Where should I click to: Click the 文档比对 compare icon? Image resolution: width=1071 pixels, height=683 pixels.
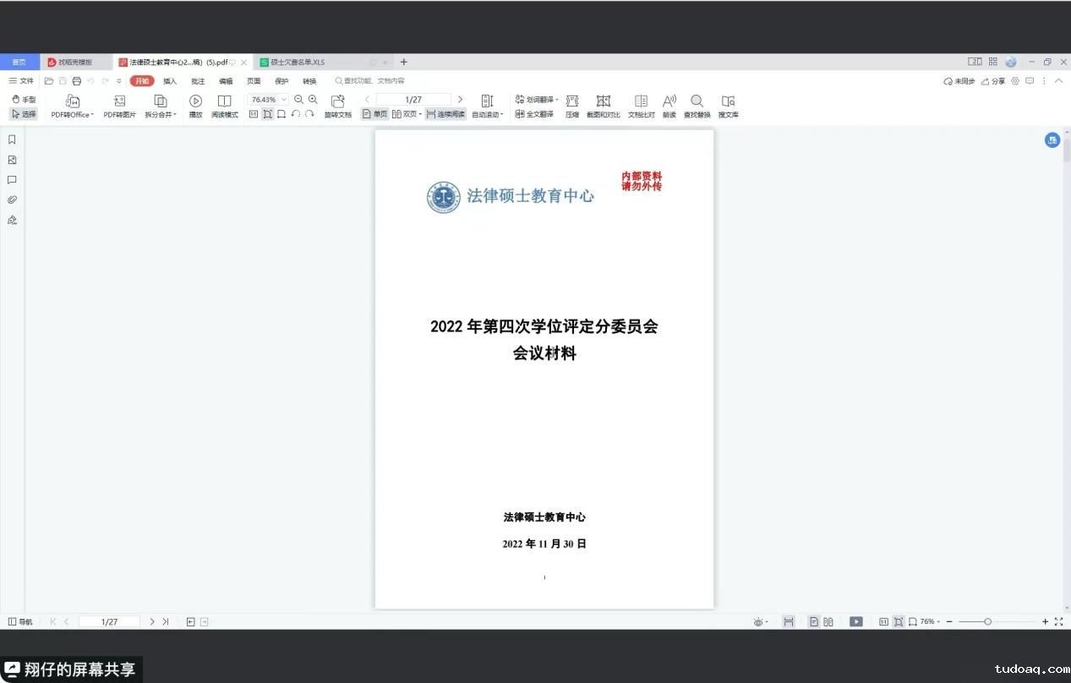coord(641,101)
